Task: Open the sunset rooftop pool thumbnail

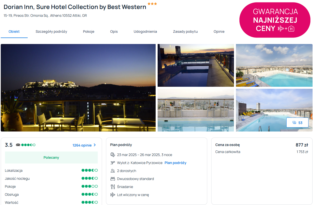Action: (x=196, y=65)
